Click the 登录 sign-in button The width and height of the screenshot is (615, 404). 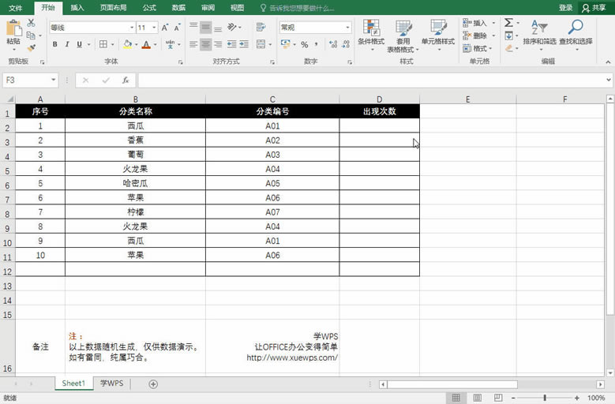point(565,8)
